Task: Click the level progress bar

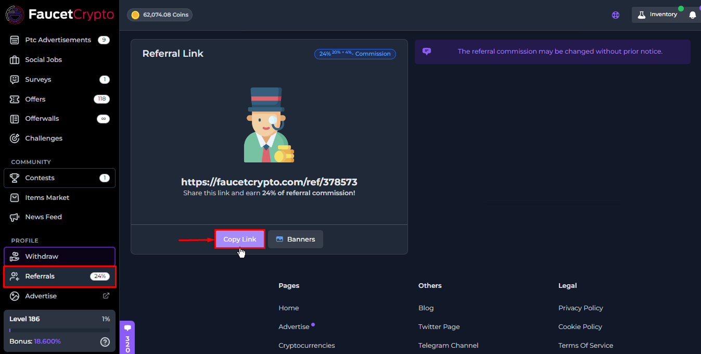Action: pos(59,330)
